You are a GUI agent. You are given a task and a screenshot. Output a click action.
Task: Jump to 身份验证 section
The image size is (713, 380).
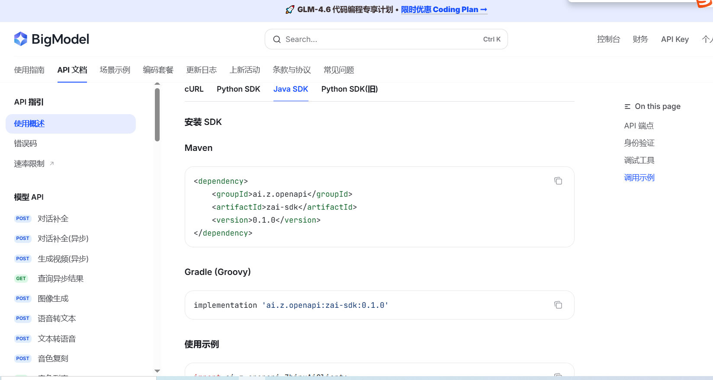point(639,143)
